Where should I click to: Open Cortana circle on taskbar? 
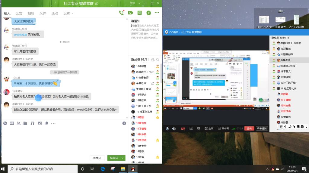coord(83,169)
